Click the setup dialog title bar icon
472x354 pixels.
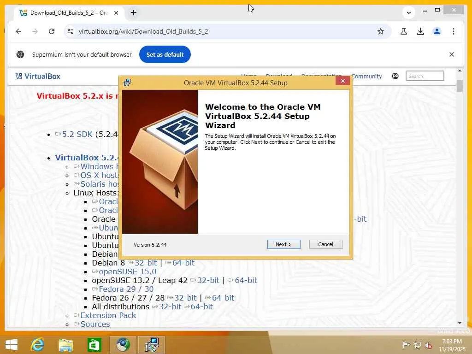click(127, 83)
